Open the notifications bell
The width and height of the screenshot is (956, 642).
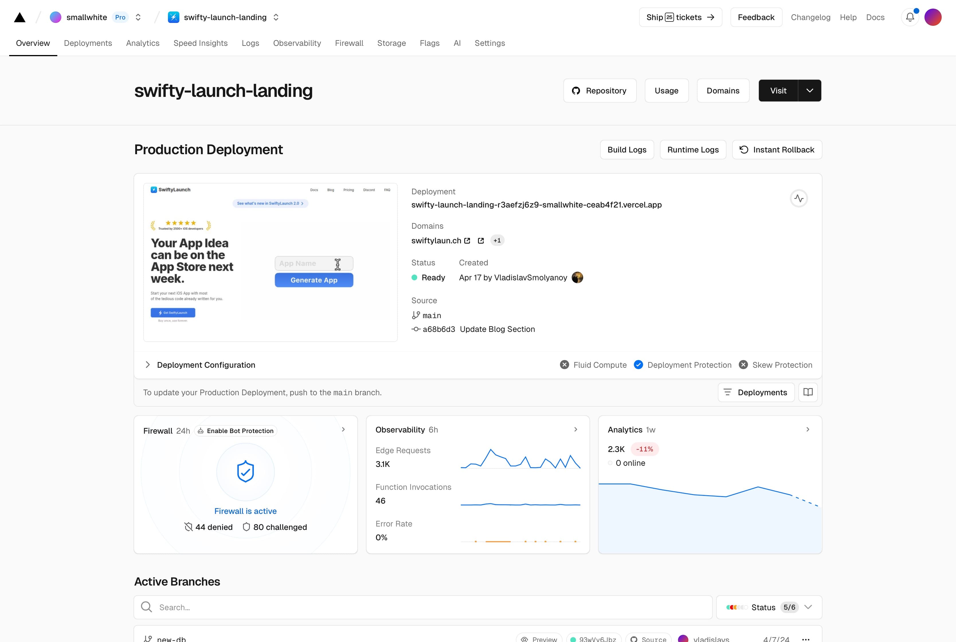[910, 17]
